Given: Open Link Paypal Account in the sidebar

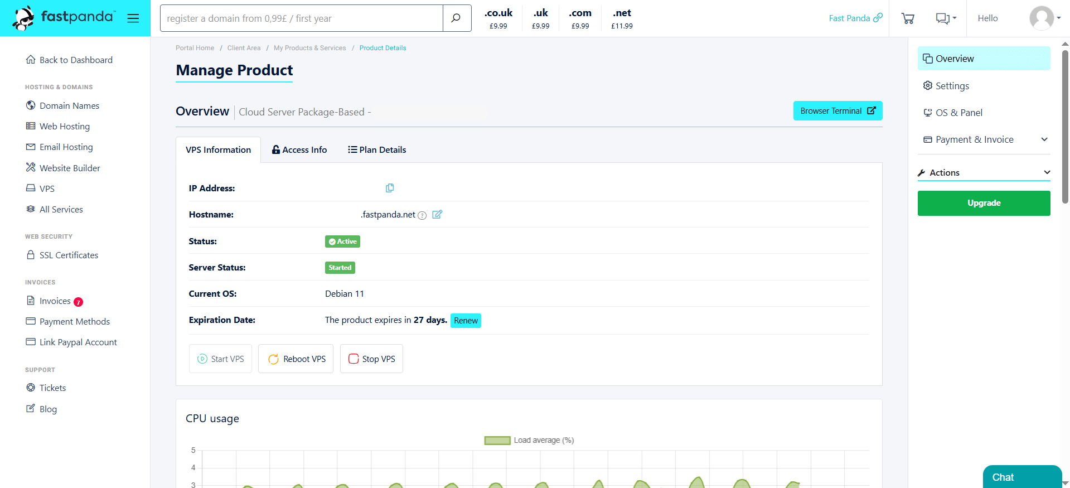Looking at the screenshot, I should point(78,342).
